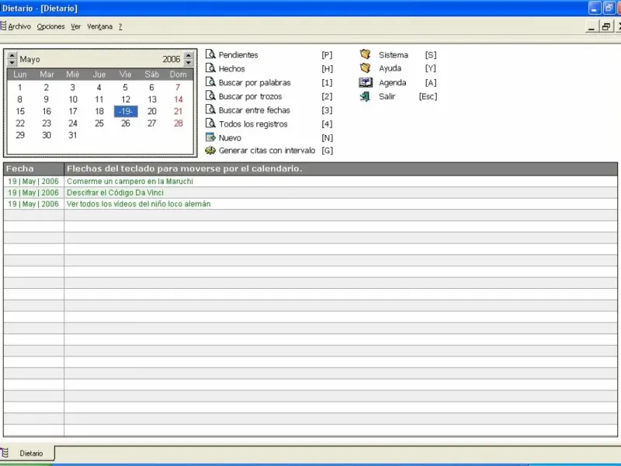Screen dimensions: 621x466
Task: Click the Dietario icon in the bottom tab
Action: (5, 453)
